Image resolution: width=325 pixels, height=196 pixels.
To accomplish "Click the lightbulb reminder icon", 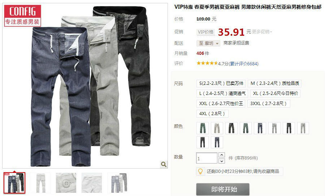I will click(x=200, y=171).
